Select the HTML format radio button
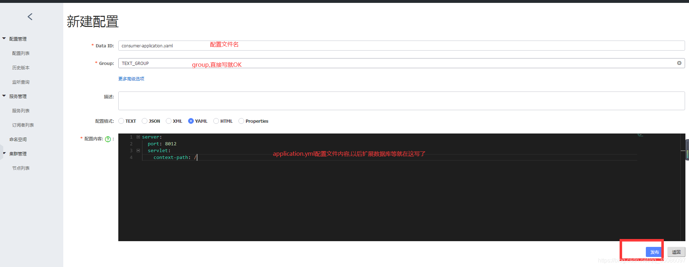The width and height of the screenshot is (689, 267). coord(216,121)
